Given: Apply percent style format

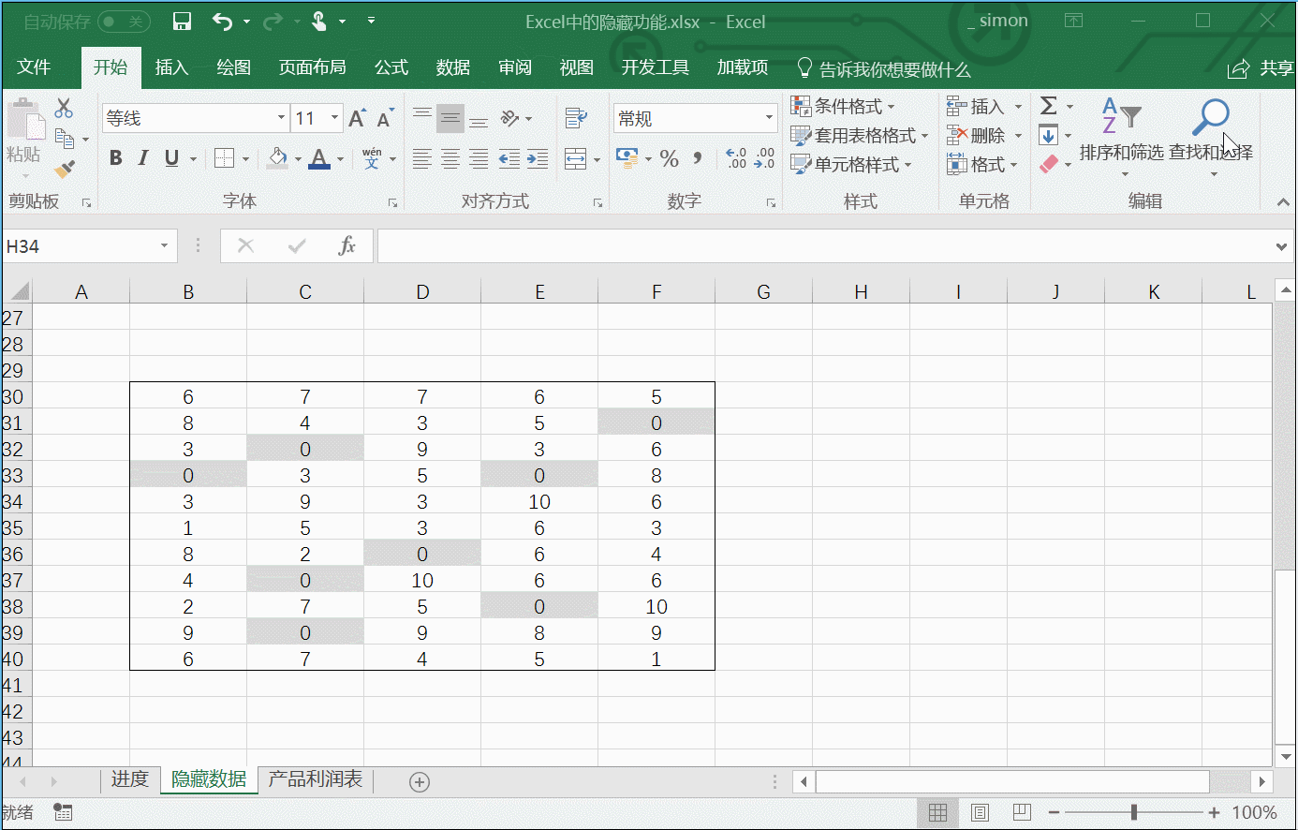Looking at the screenshot, I should pyautogui.click(x=669, y=158).
